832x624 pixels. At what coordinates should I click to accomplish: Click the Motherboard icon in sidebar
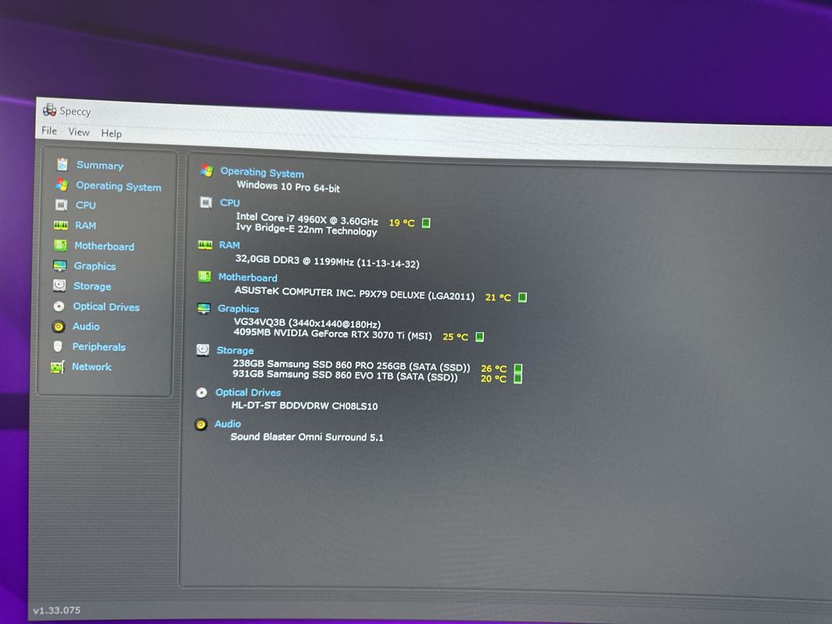[60, 245]
